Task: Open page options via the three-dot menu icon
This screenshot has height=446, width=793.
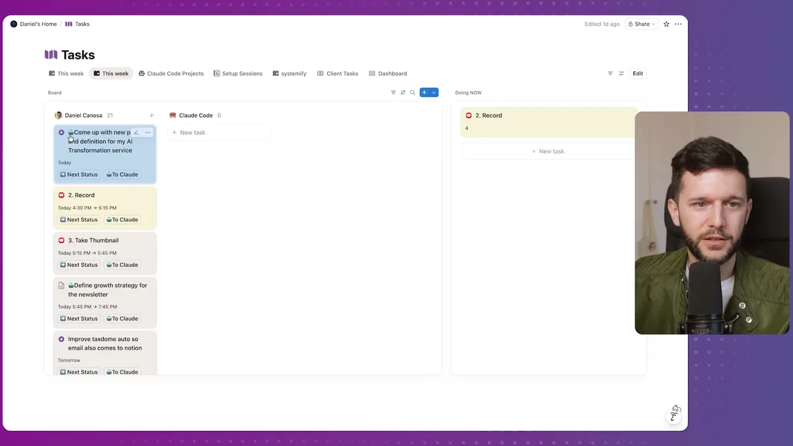Action: pyautogui.click(x=678, y=24)
